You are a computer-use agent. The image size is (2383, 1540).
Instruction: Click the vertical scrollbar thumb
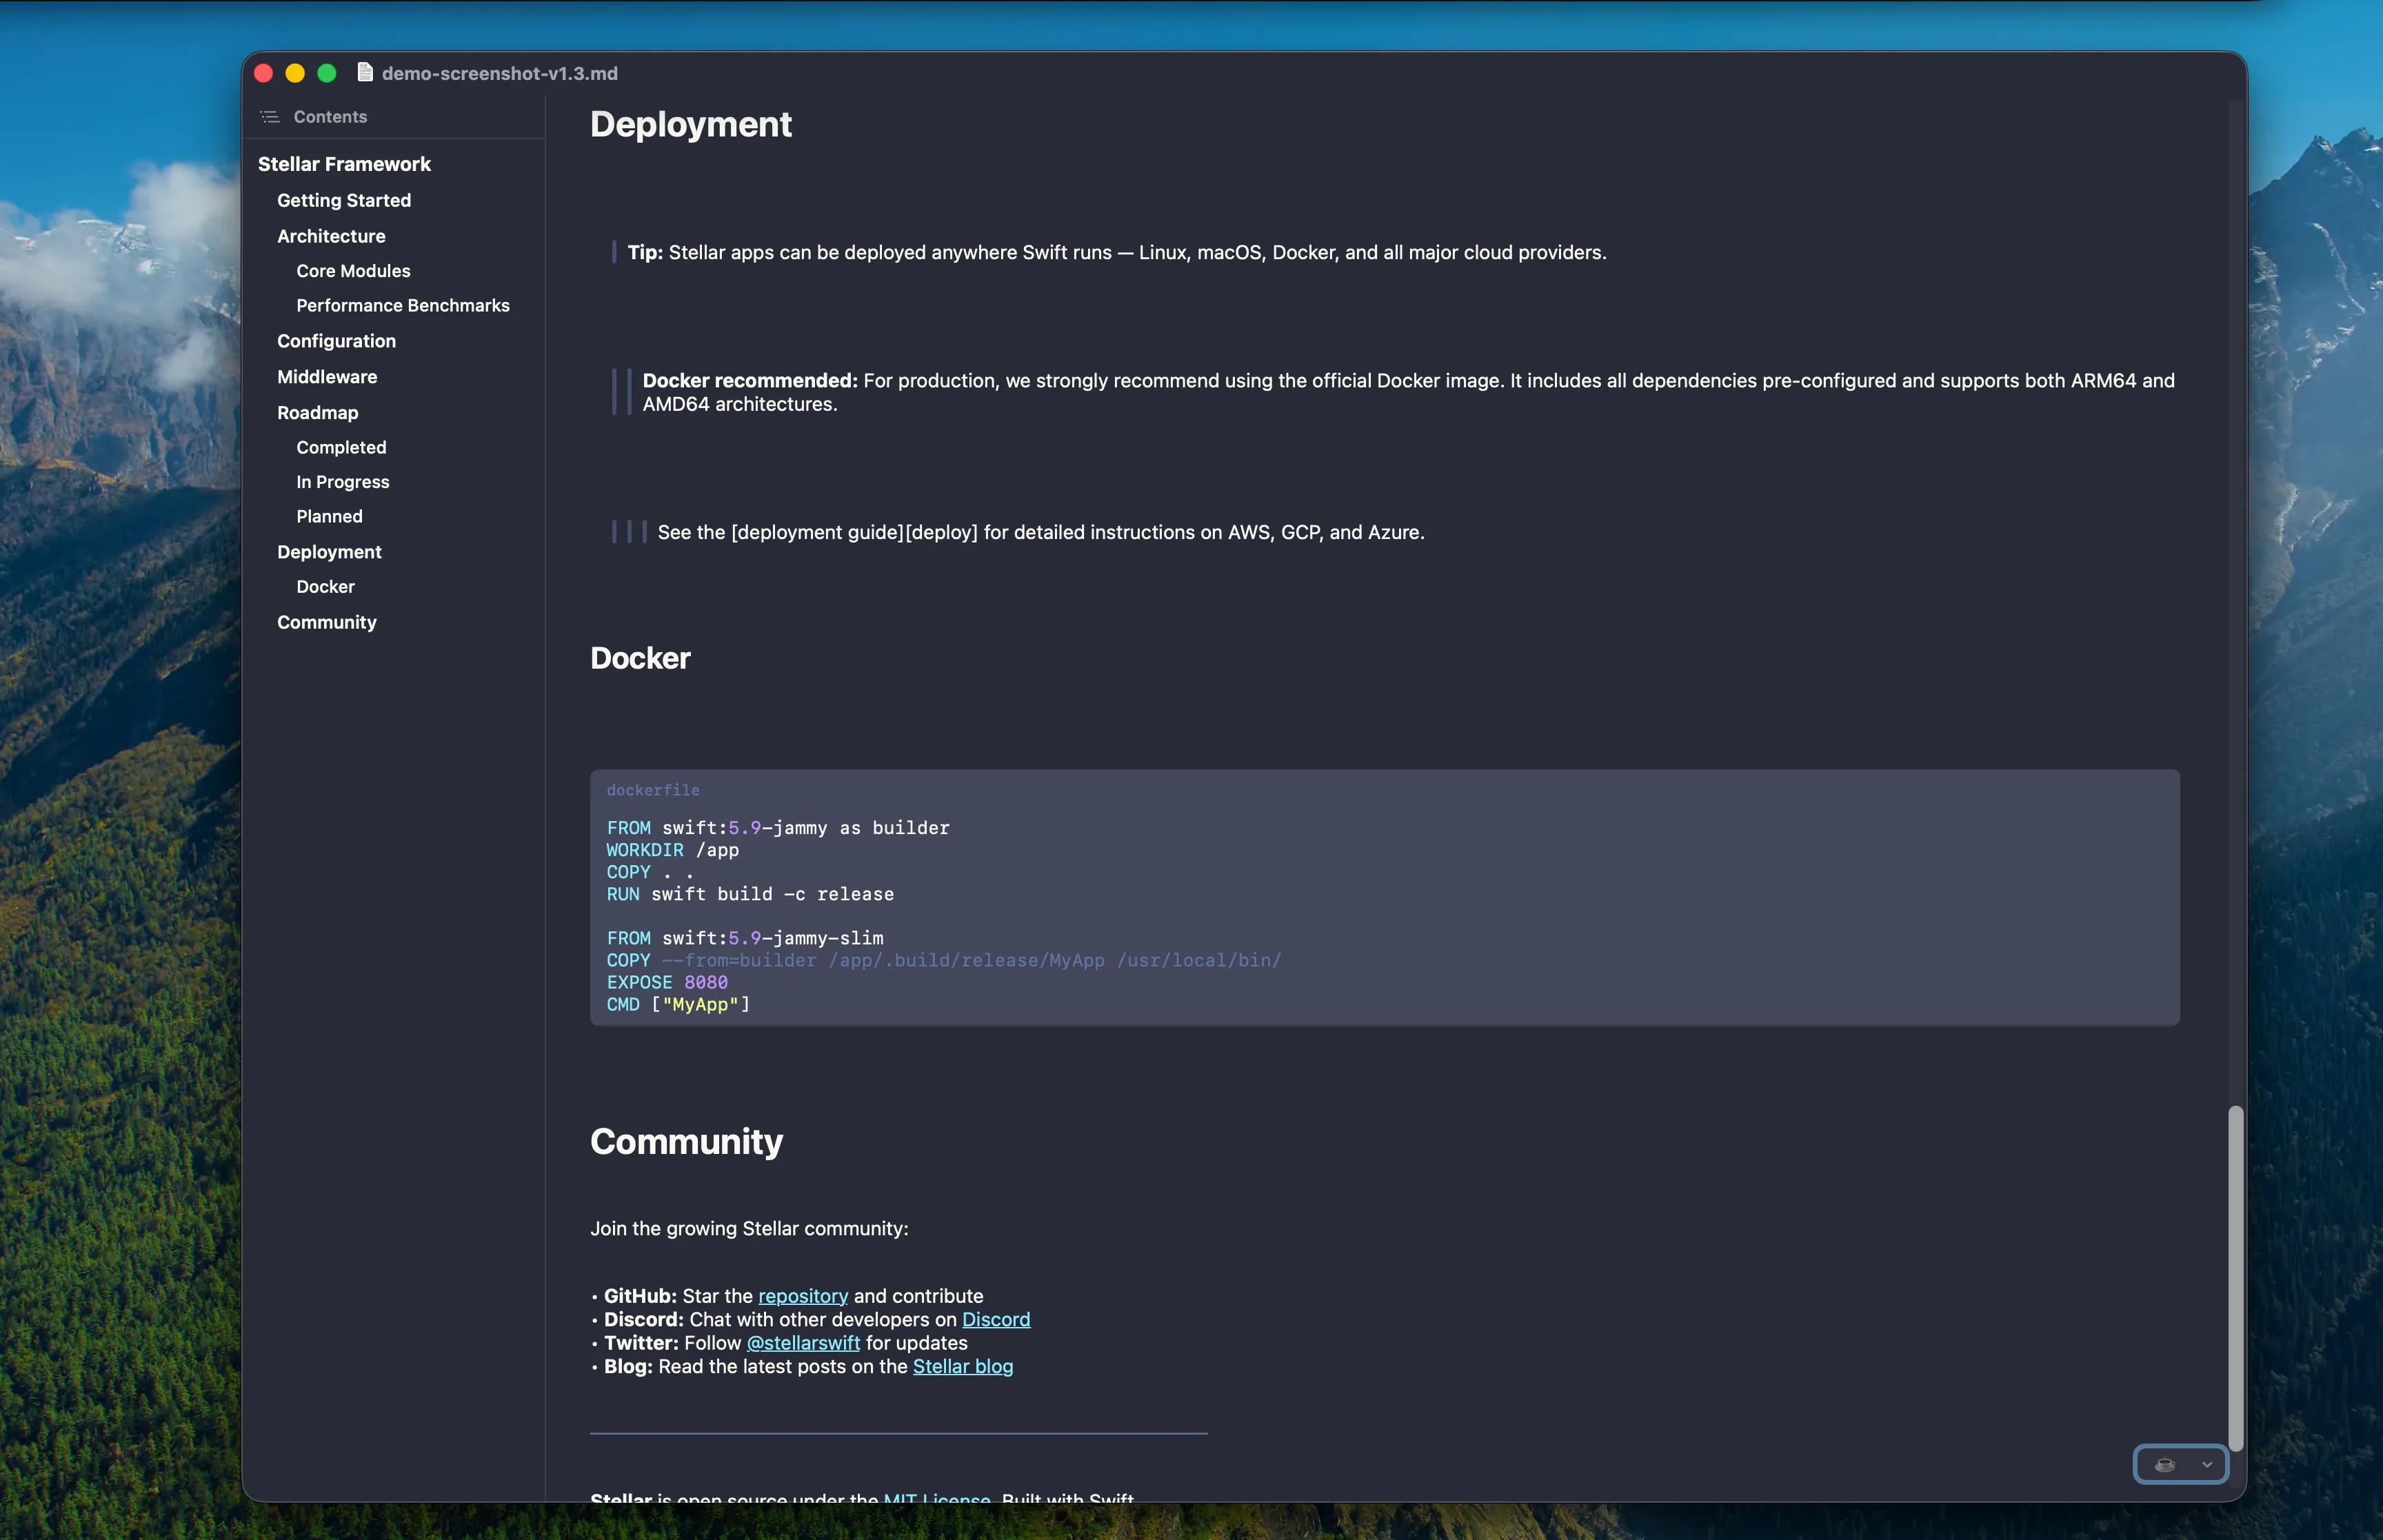pos(2235,1278)
